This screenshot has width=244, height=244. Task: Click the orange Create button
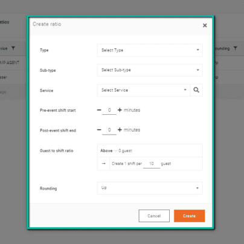tap(189, 216)
